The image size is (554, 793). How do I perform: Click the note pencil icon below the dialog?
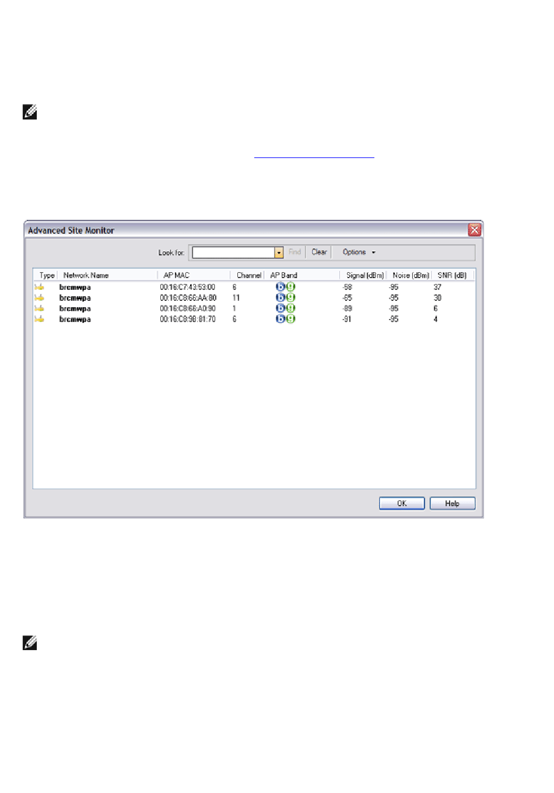[x=30, y=643]
